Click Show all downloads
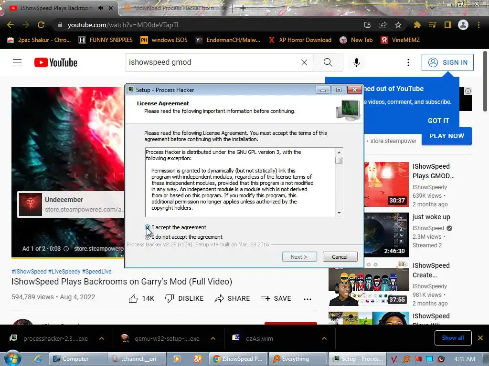 (x=453, y=338)
